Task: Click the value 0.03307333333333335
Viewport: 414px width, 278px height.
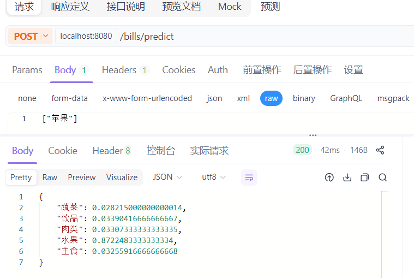Action: (135, 229)
